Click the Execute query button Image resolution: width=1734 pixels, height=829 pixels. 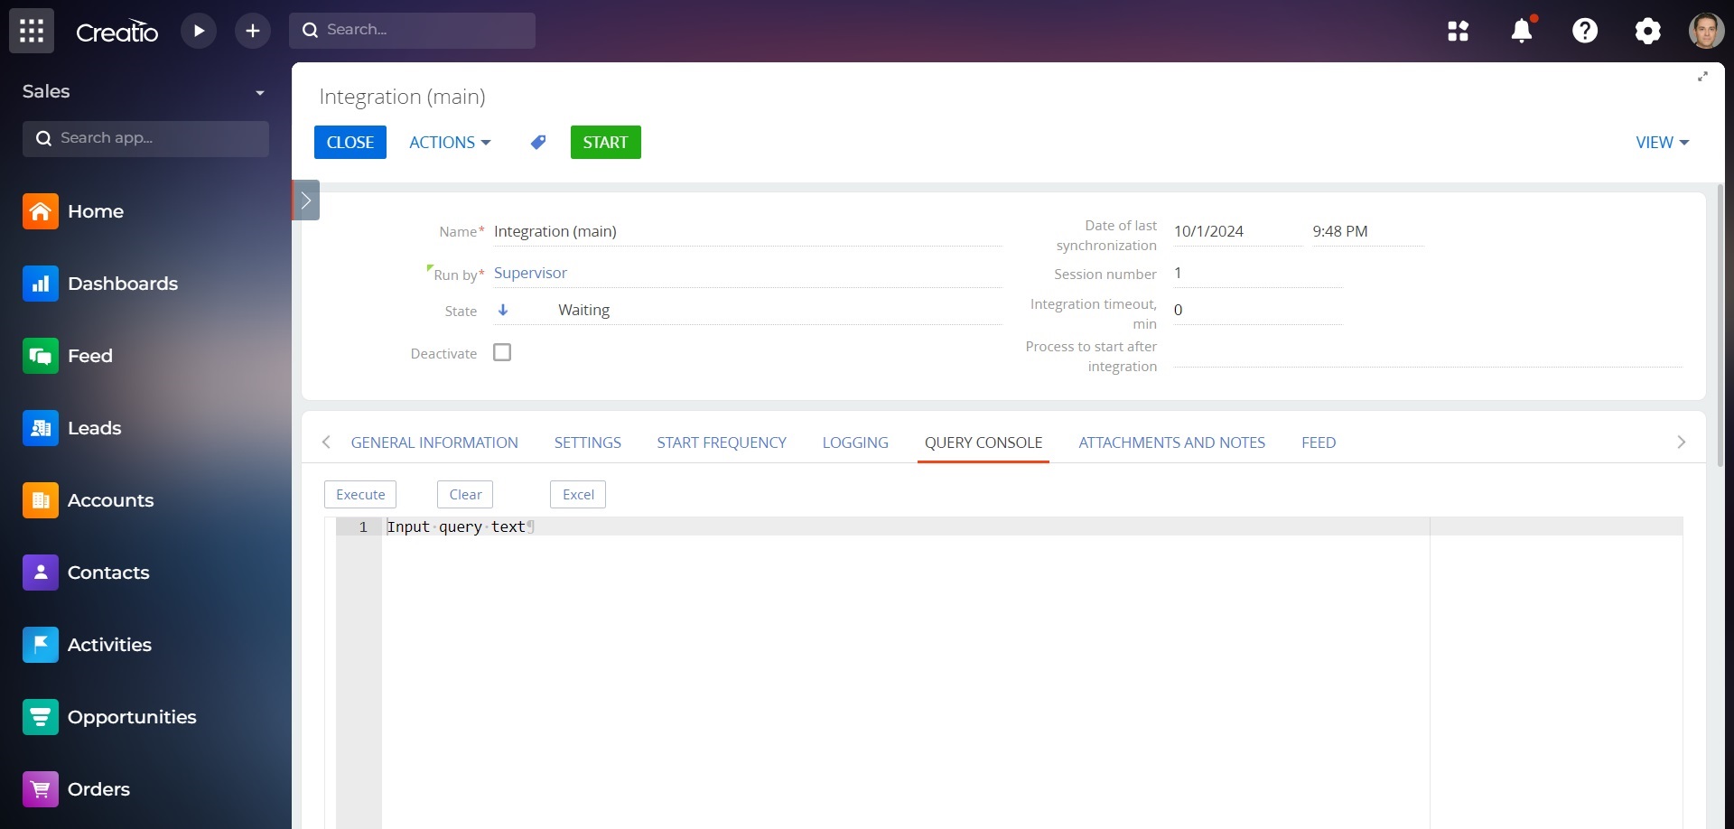tap(360, 495)
